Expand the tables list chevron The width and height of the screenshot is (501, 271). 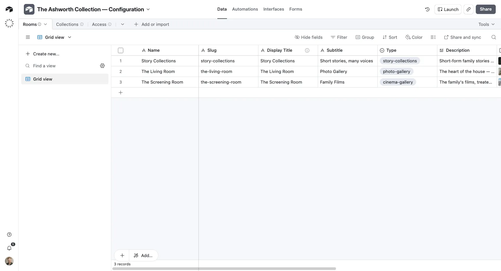point(123,24)
